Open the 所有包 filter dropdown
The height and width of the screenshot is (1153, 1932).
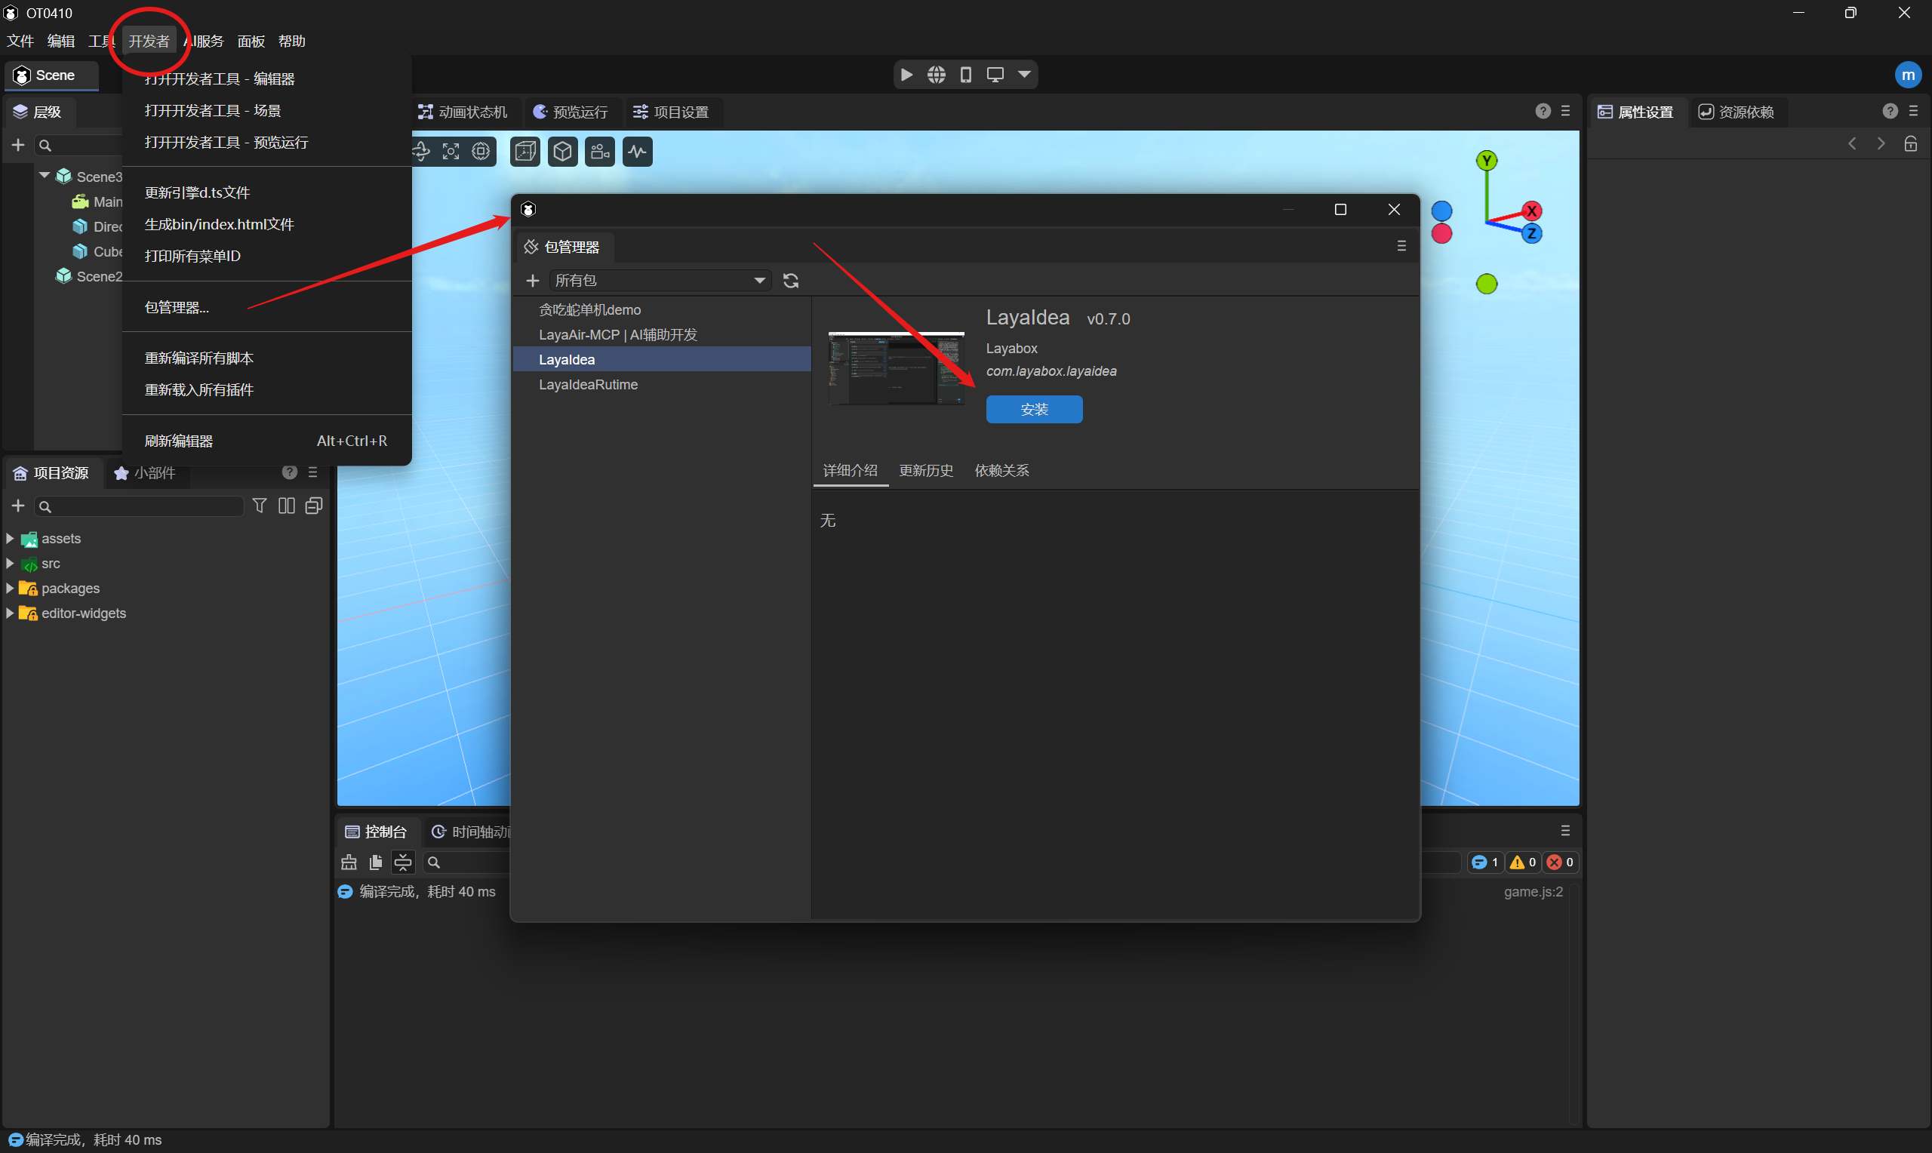click(x=660, y=281)
